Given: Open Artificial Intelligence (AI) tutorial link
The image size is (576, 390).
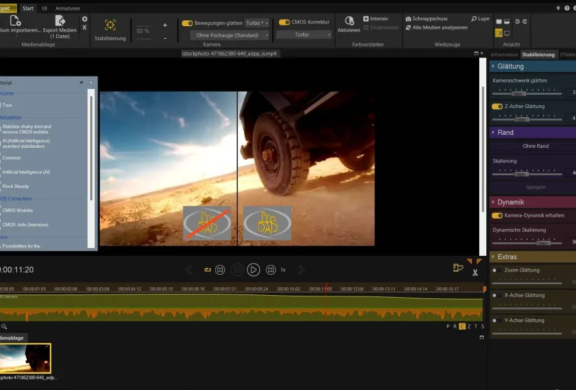Looking at the screenshot, I should [26, 172].
